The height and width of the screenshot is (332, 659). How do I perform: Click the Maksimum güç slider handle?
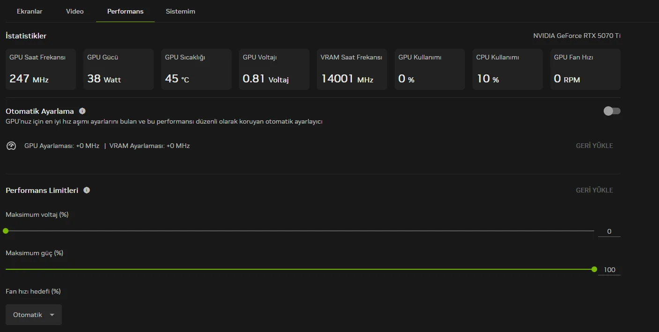click(x=594, y=269)
